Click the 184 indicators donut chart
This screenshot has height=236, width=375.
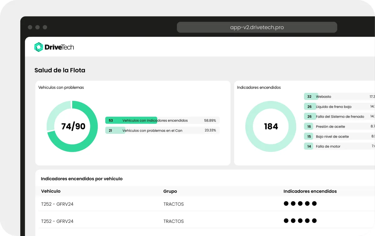(x=271, y=126)
